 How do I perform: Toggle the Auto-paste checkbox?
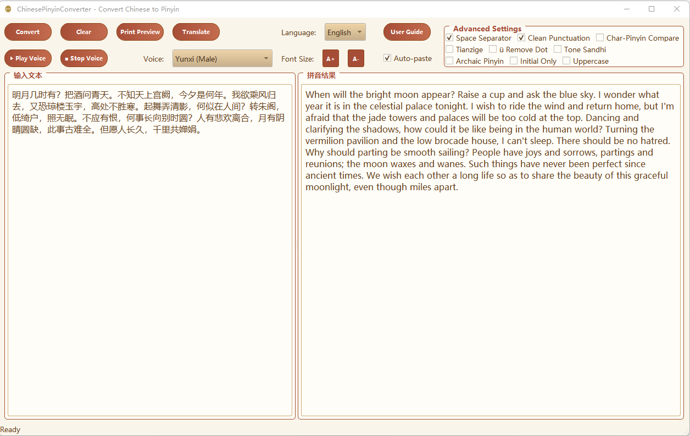click(387, 58)
